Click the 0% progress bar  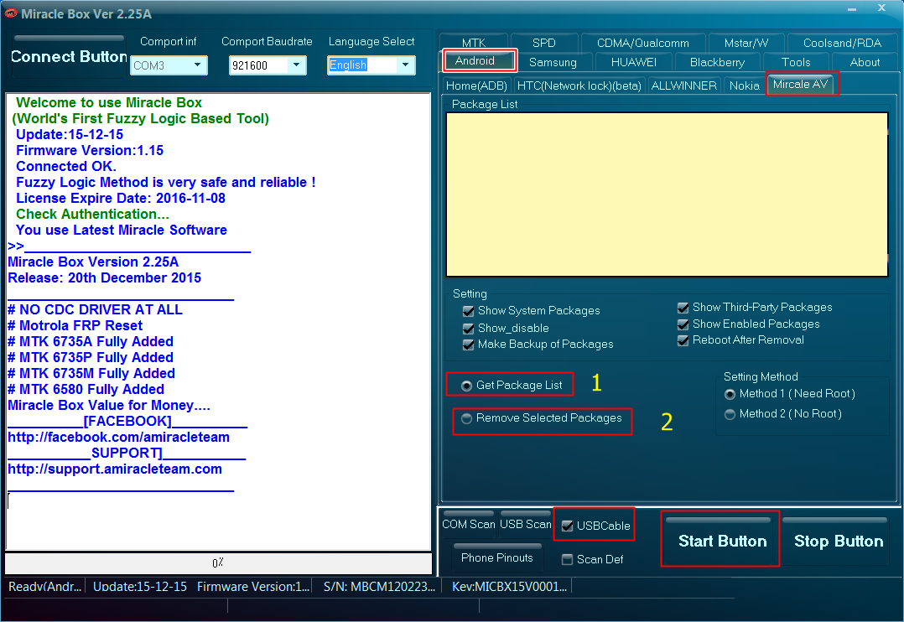click(219, 562)
